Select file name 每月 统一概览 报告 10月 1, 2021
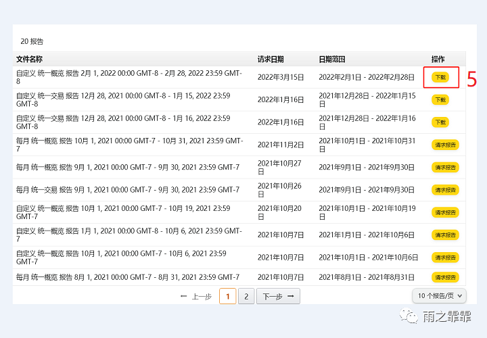This screenshot has height=338, width=487. point(129,145)
